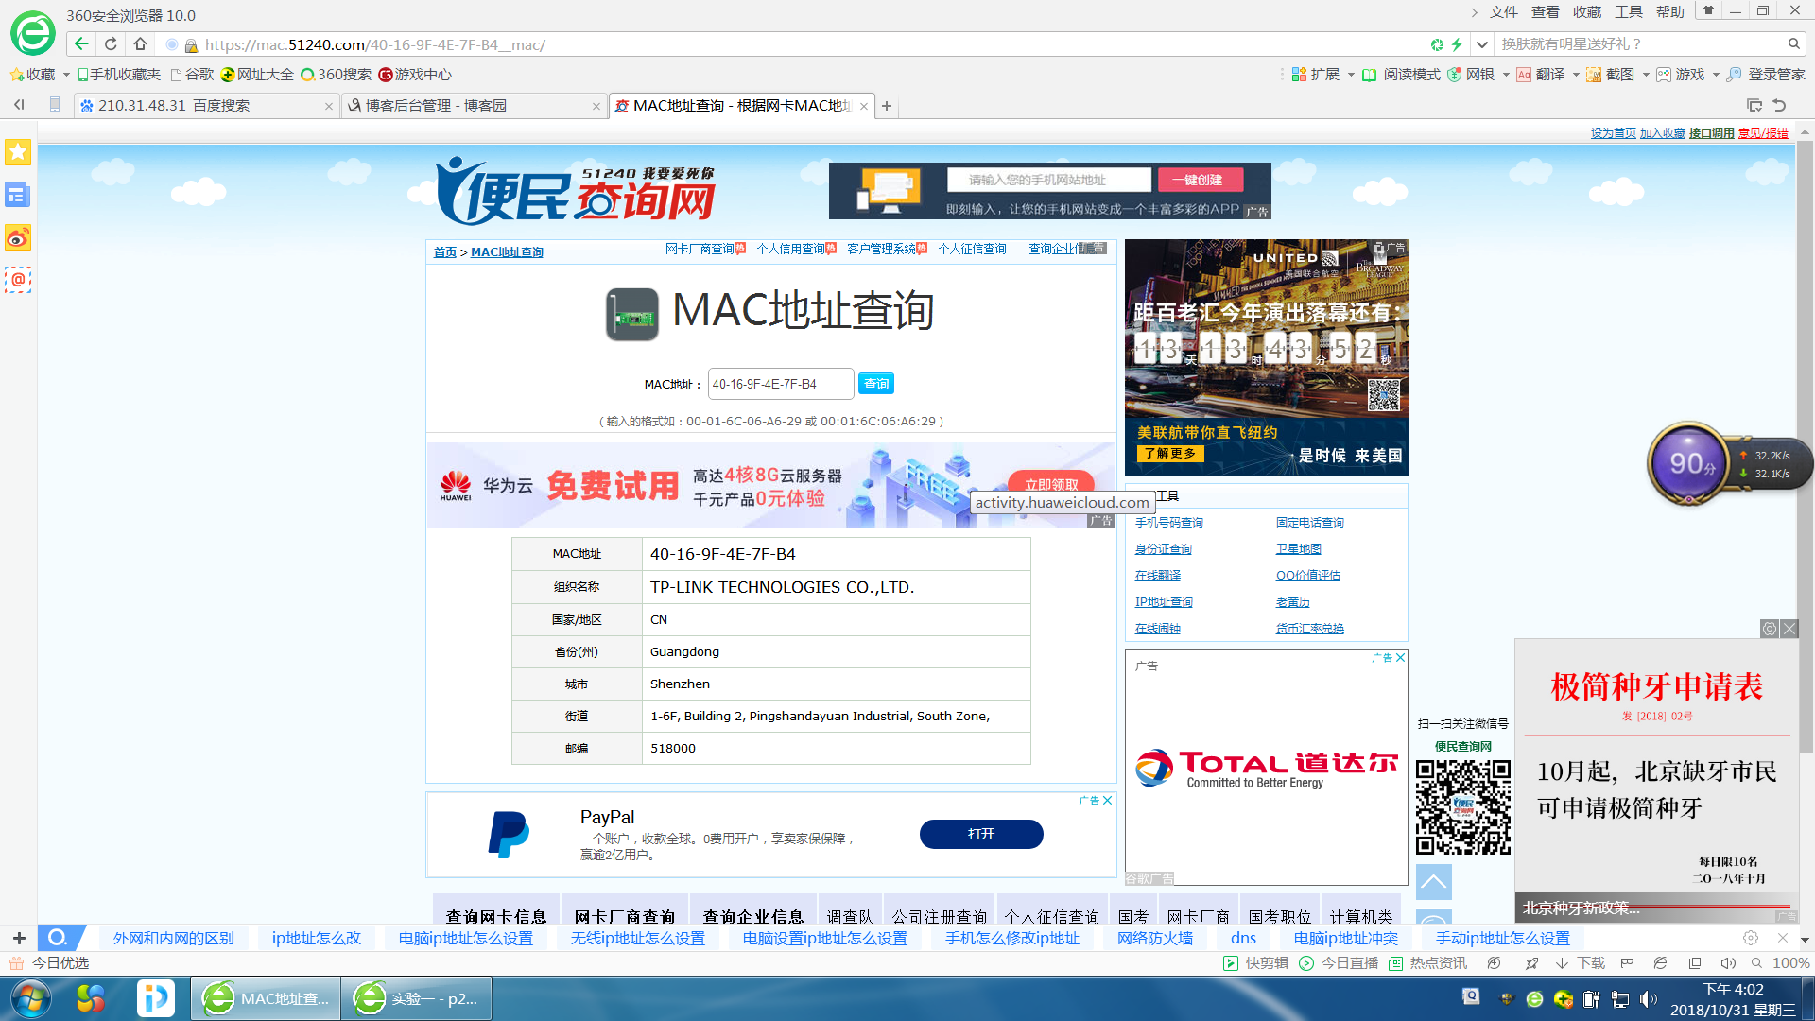
Task: Click the browser back arrow button
Action: (x=81, y=44)
